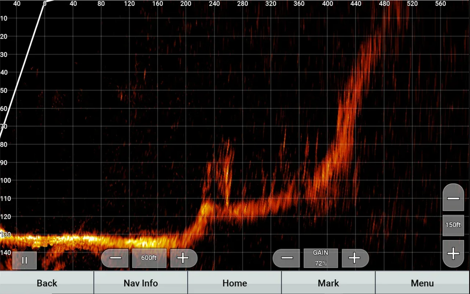The image size is (470, 294).
Task: Open the Menu options
Action: 422,283
